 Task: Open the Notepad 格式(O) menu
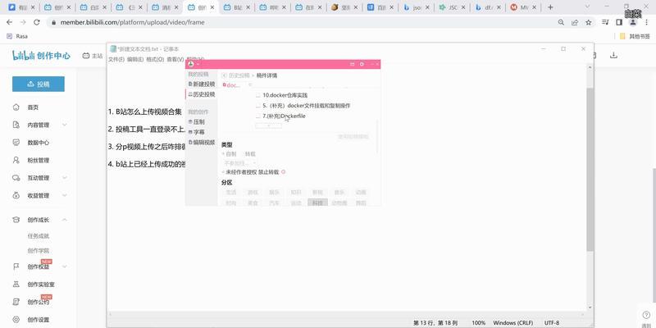click(155, 59)
